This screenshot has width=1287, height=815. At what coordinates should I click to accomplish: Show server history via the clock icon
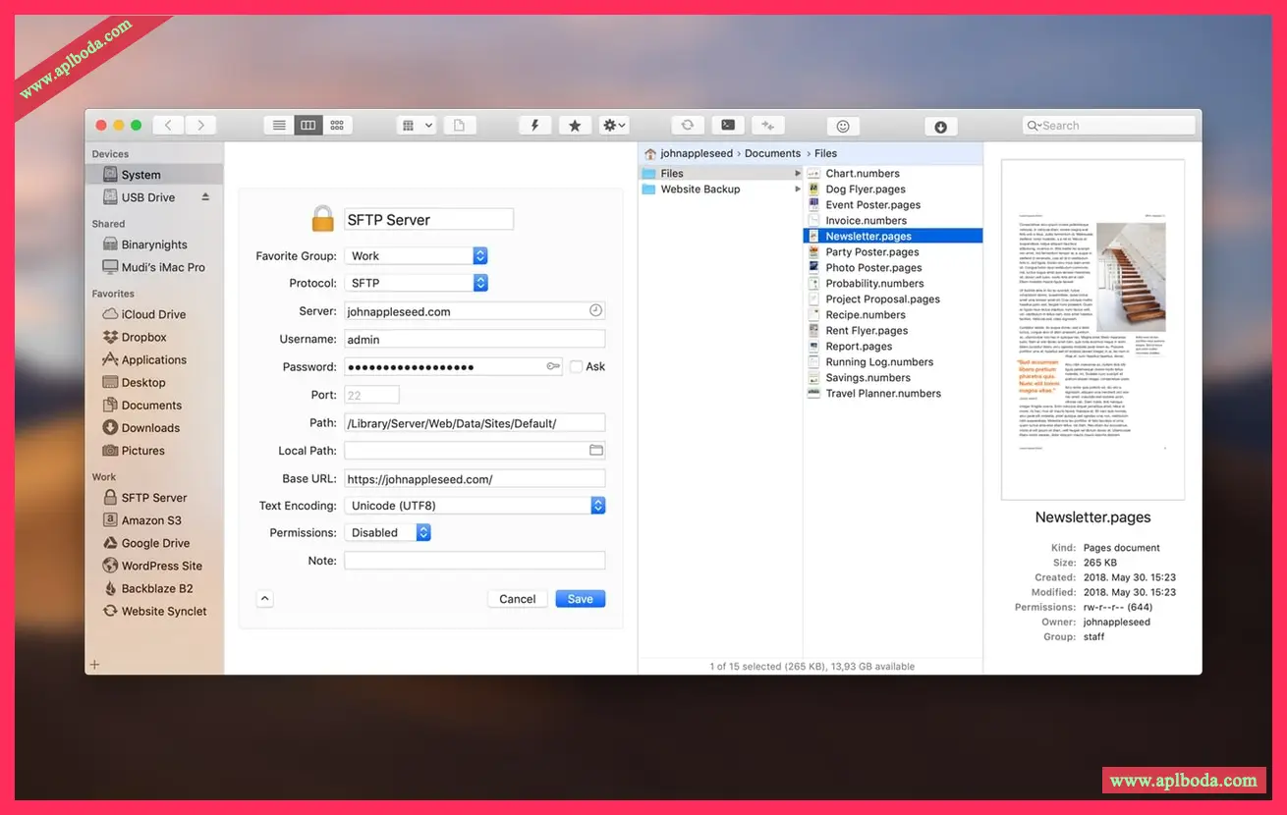click(x=595, y=310)
